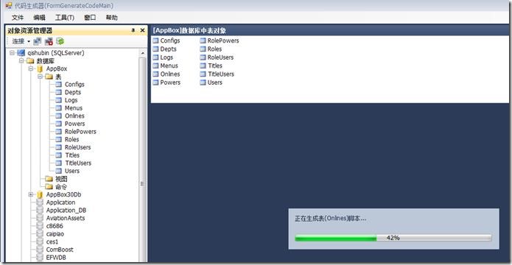The width and height of the screenshot is (512, 265).
Task: Click Menus icon in table objects list
Action: (155, 66)
